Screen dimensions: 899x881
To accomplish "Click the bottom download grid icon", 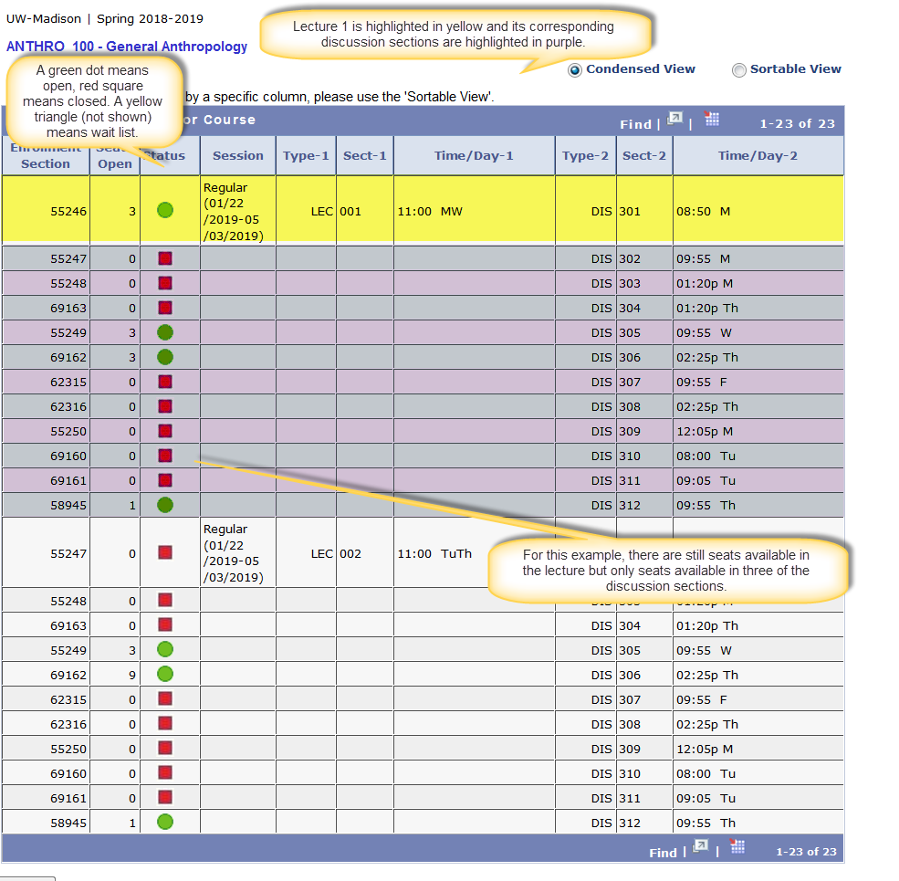I will click(x=737, y=846).
